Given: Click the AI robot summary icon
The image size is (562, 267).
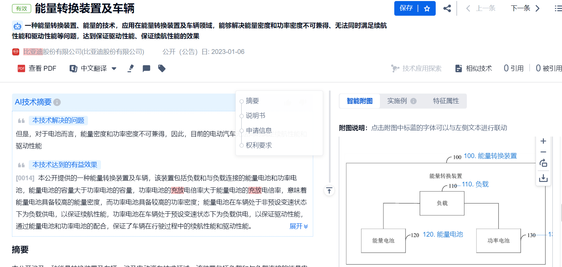Looking at the screenshot, I should (x=17, y=26).
